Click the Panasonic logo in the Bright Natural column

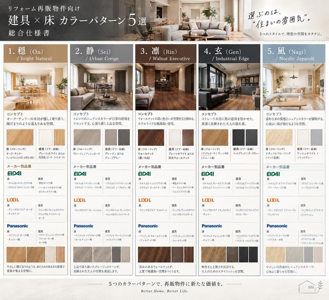click(17, 226)
